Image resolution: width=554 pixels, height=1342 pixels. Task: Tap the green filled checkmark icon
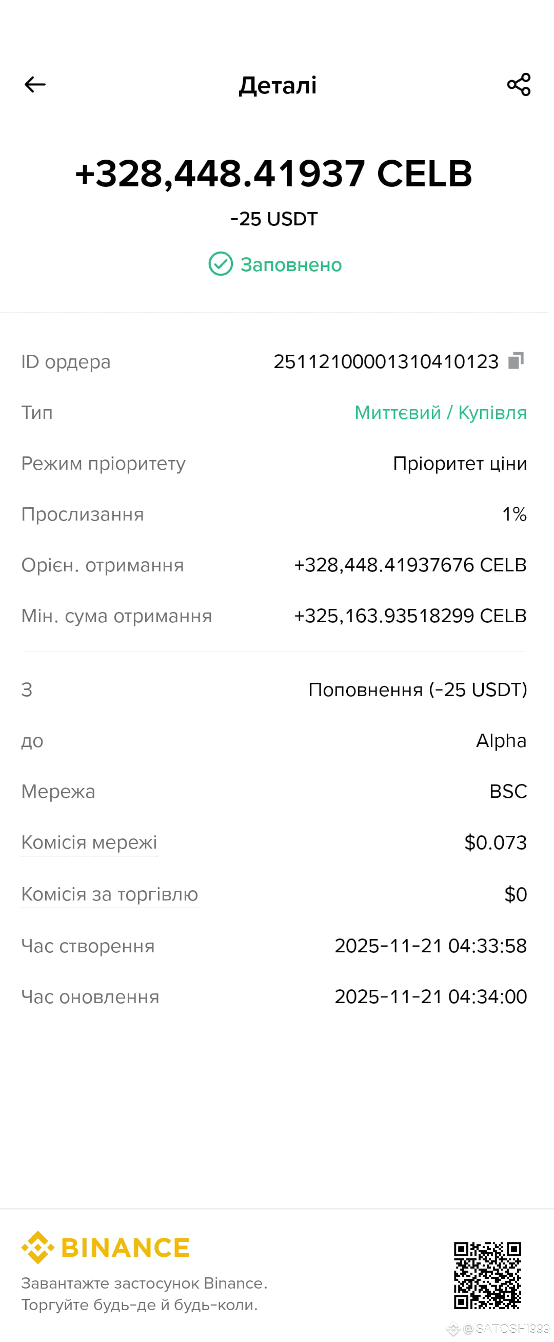click(x=221, y=264)
